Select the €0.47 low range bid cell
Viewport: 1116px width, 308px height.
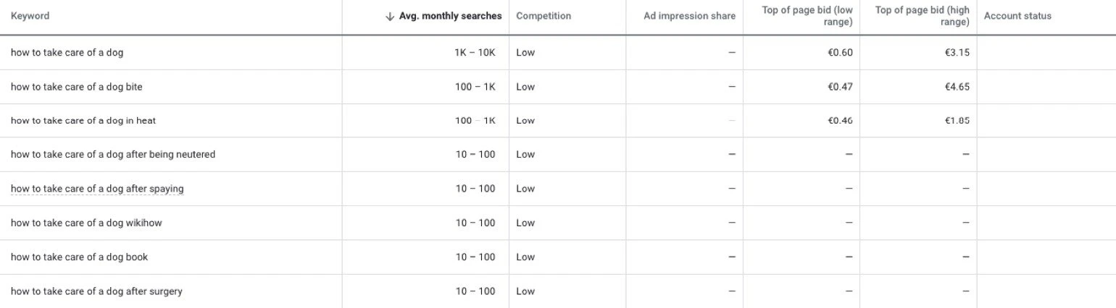840,87
